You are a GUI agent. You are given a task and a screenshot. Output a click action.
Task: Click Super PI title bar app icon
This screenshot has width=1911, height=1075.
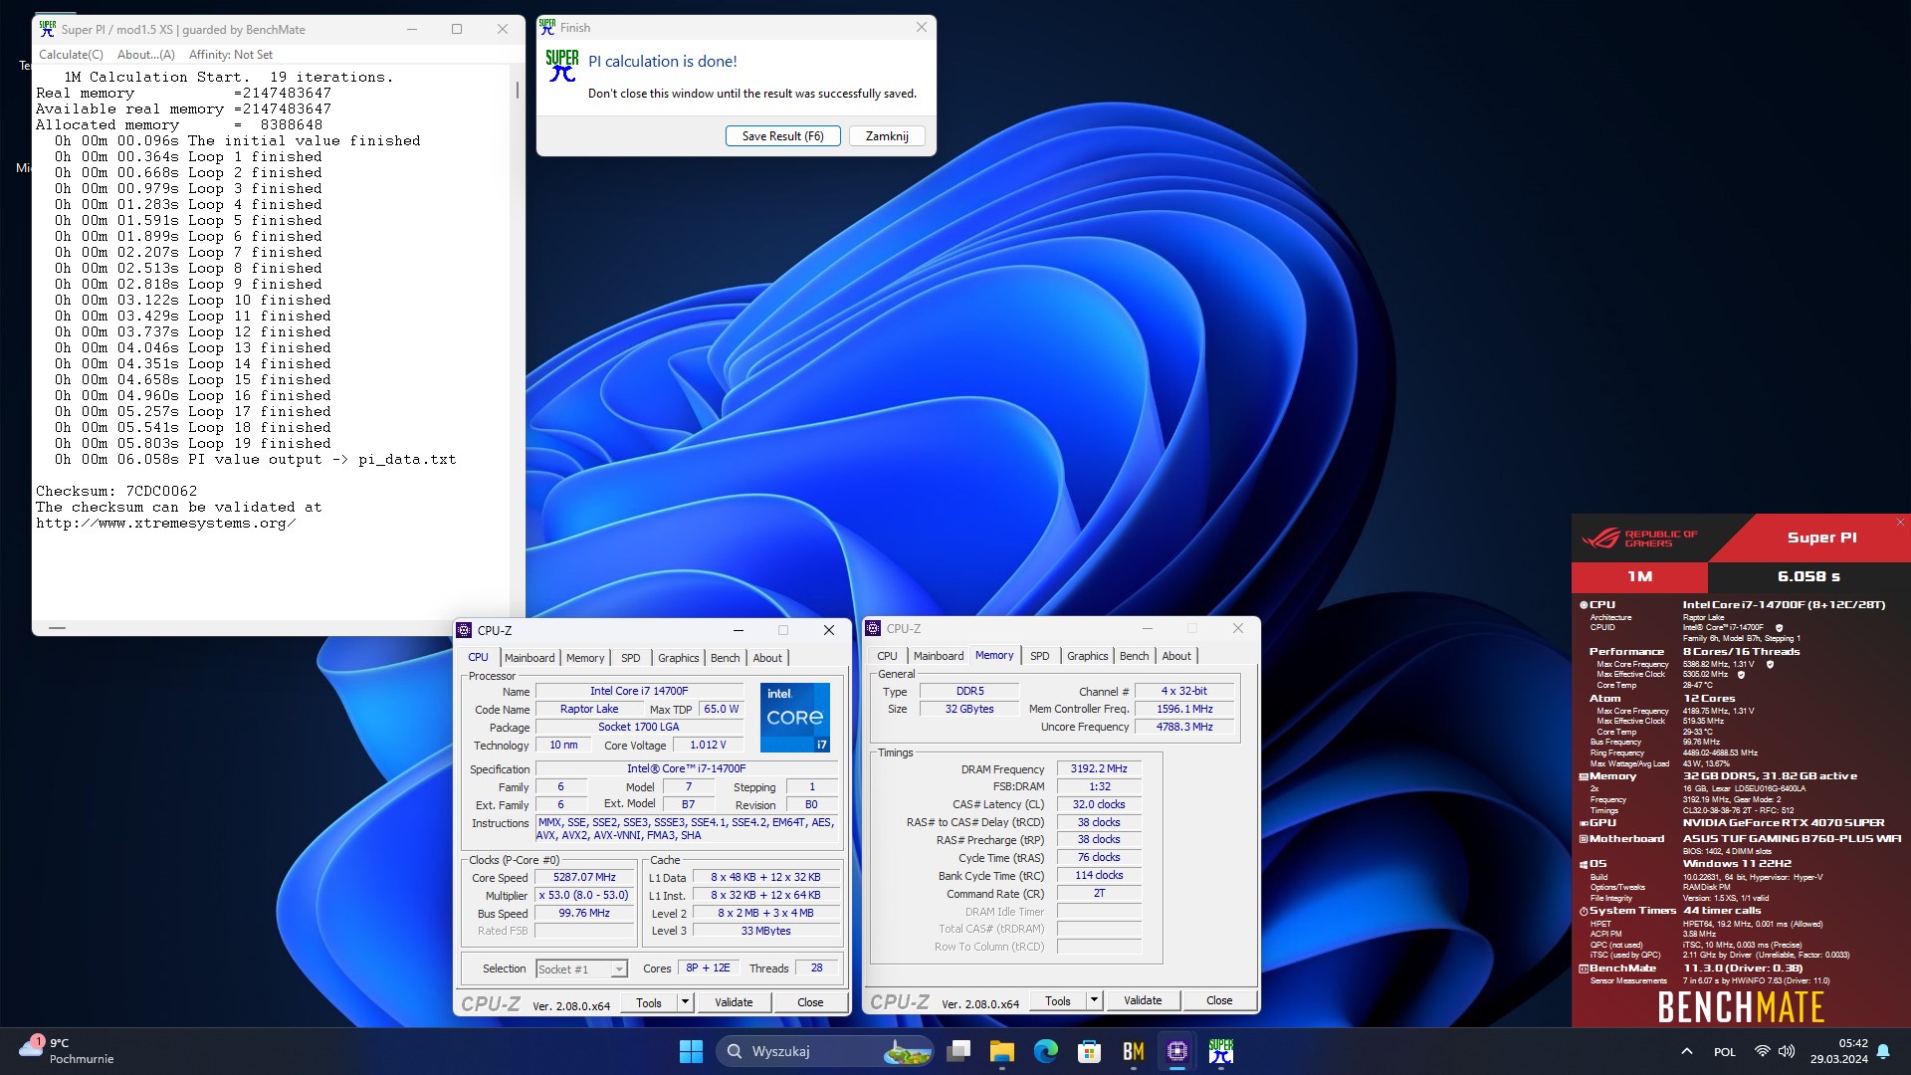click(47, 29)
